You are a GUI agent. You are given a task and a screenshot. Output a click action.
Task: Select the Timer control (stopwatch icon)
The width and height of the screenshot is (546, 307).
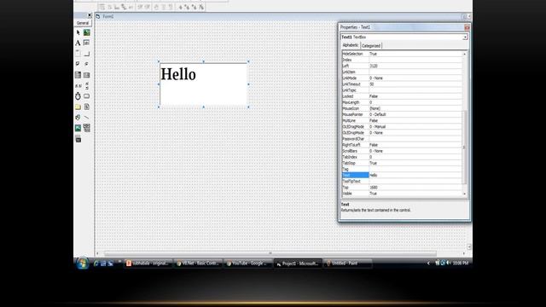(78, 96)
